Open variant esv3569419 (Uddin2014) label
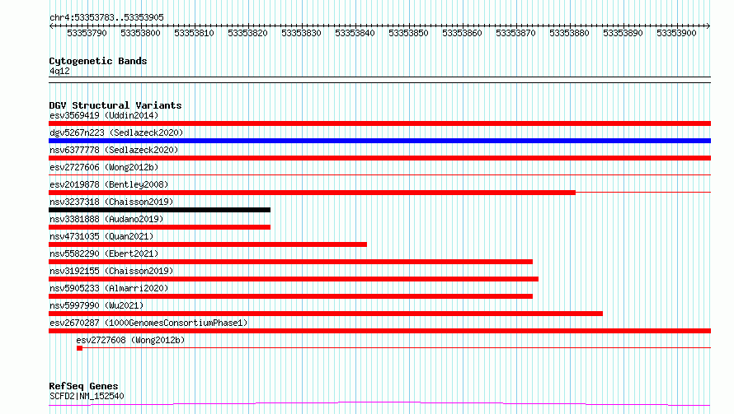The image size is (734, 414). tap(104, 115)
